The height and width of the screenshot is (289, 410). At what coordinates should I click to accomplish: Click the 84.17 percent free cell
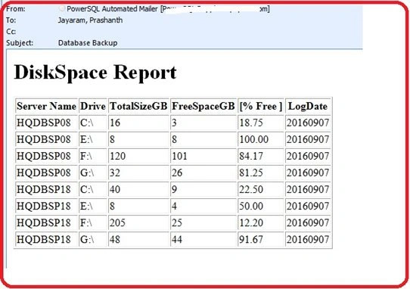[x=261, y=156]
